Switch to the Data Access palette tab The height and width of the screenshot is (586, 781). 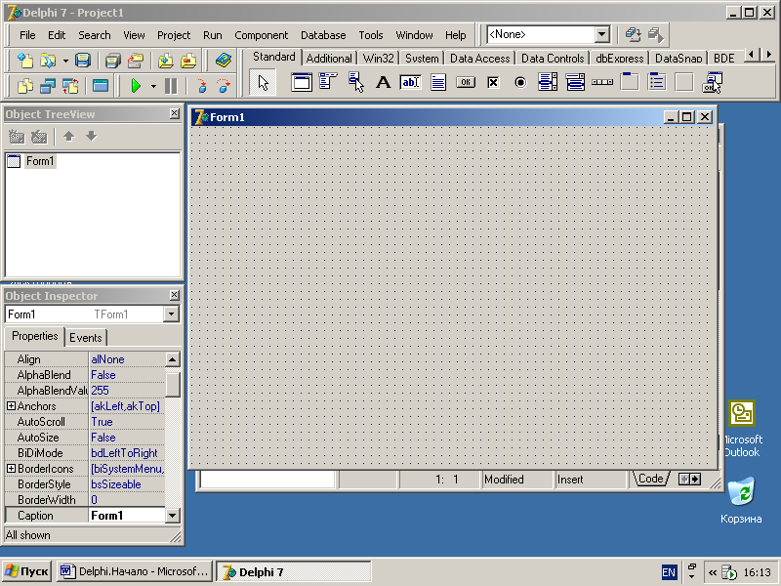pos(479,59)
